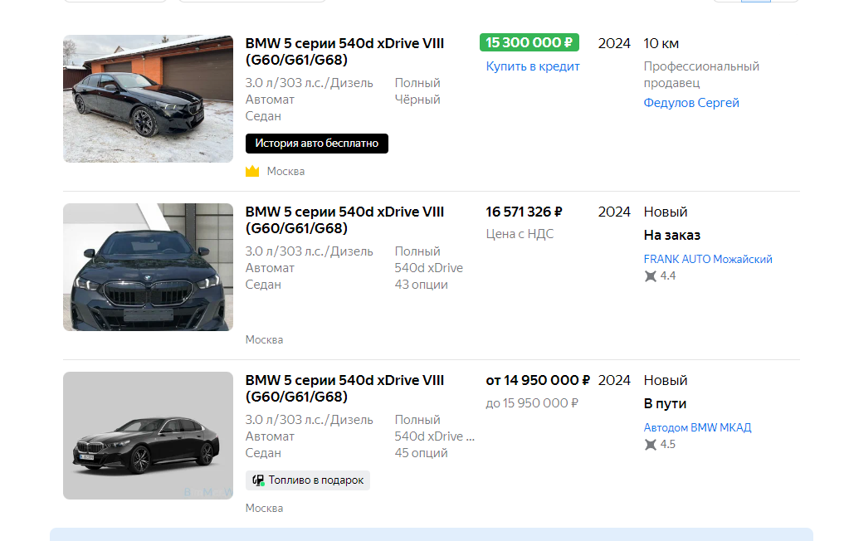Screen dimensions: 849x541
Task: Click the 45 опций text
Action: coord(421,453)
